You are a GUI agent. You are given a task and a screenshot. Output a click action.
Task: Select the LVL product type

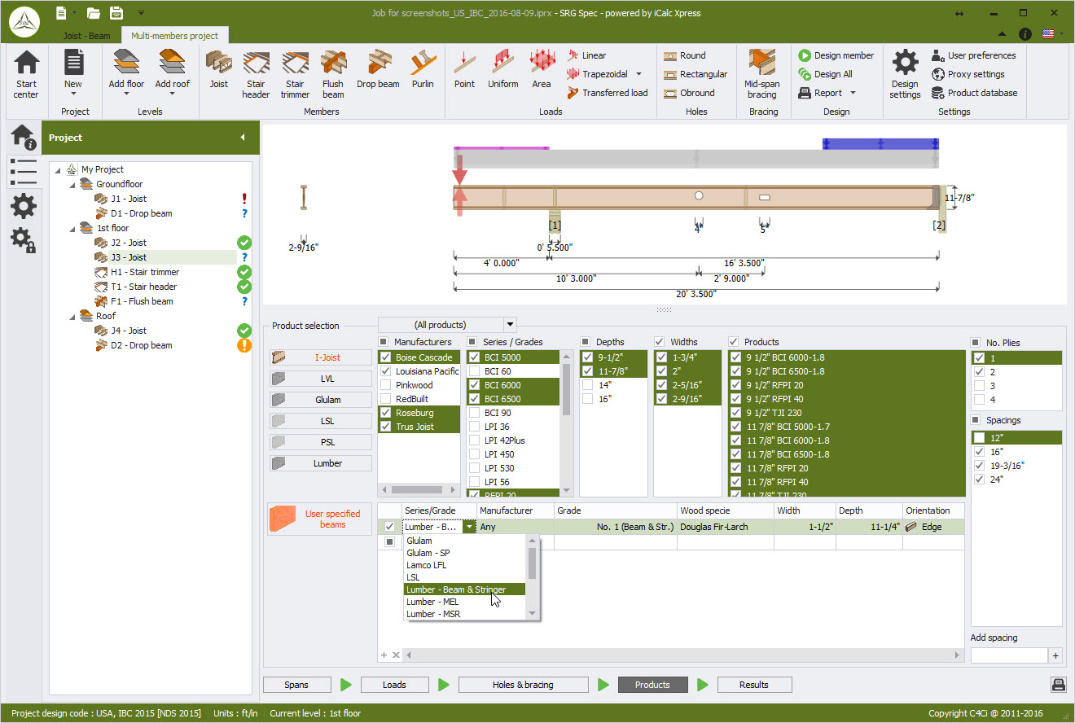coord(321,379)
